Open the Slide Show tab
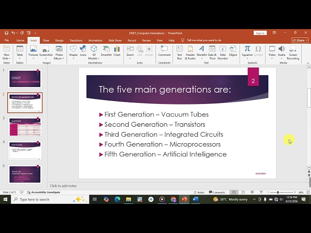This screenshot has width=311, height=233. [115, 40]
